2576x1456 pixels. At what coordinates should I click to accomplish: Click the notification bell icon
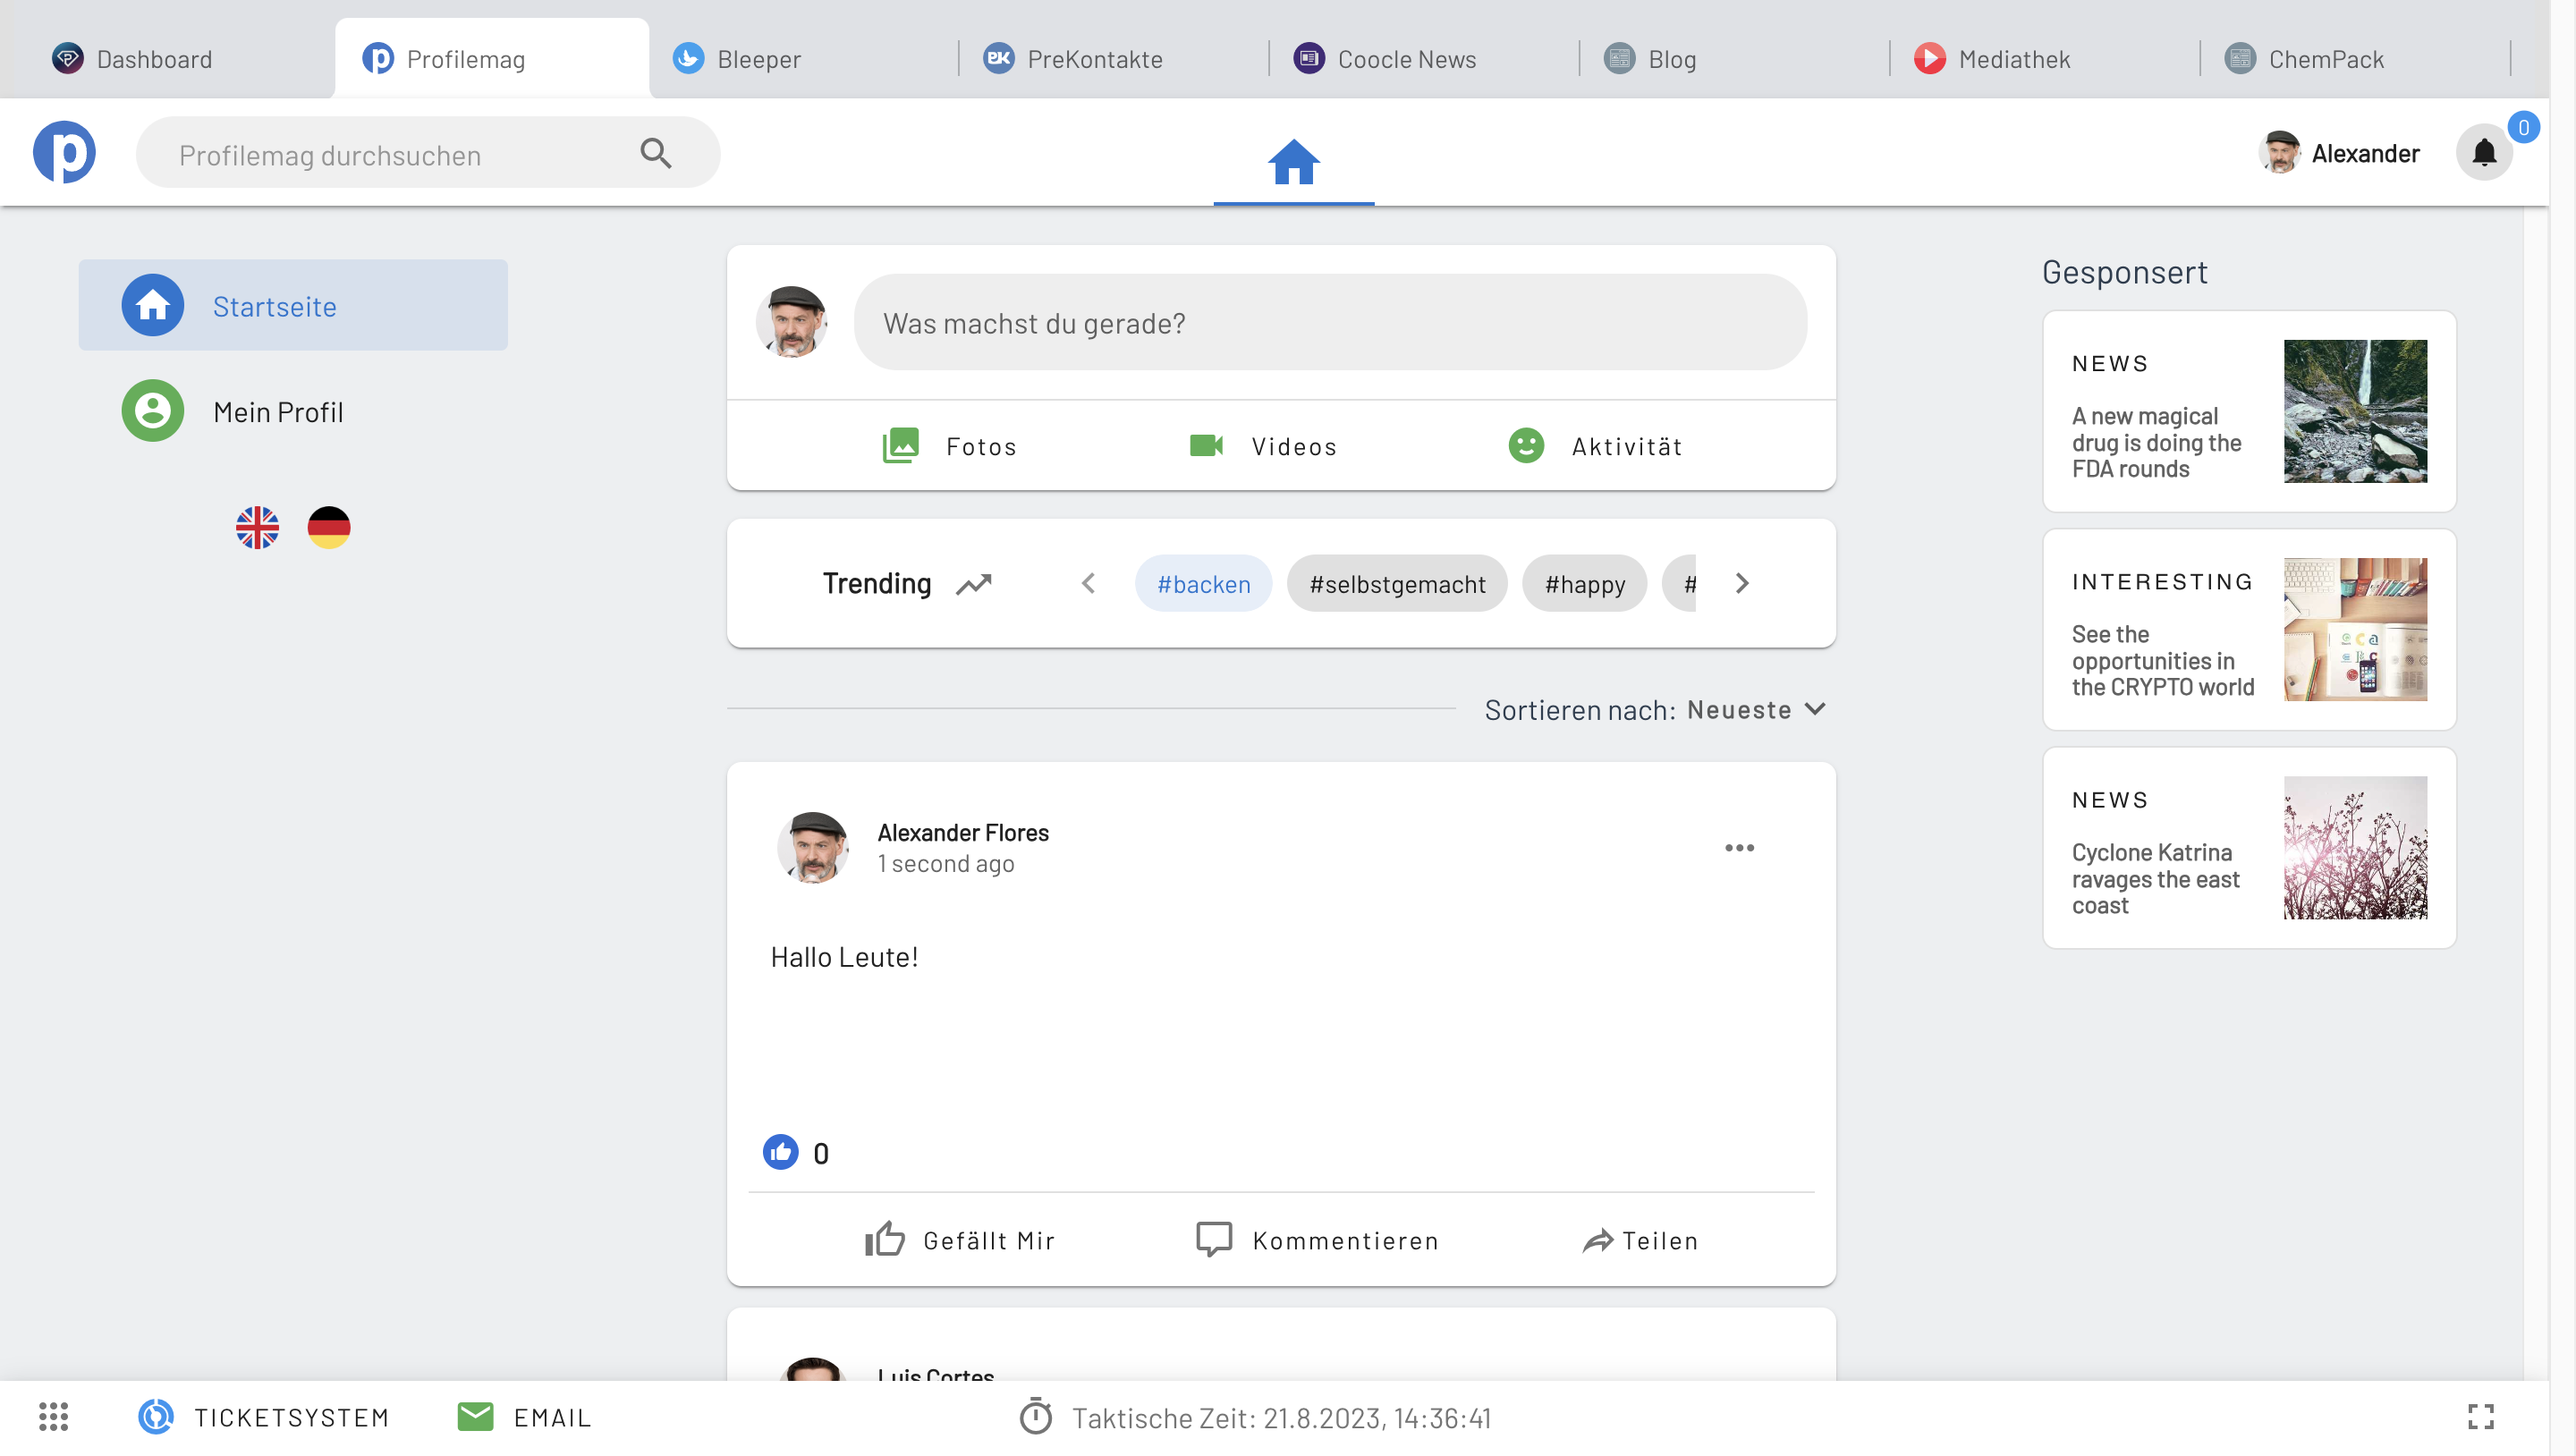(2483, 153)
